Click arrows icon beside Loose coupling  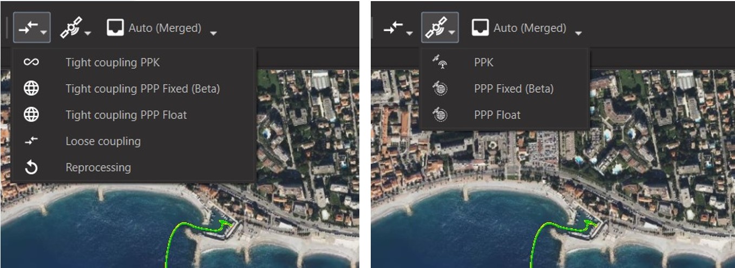[31, 141]
